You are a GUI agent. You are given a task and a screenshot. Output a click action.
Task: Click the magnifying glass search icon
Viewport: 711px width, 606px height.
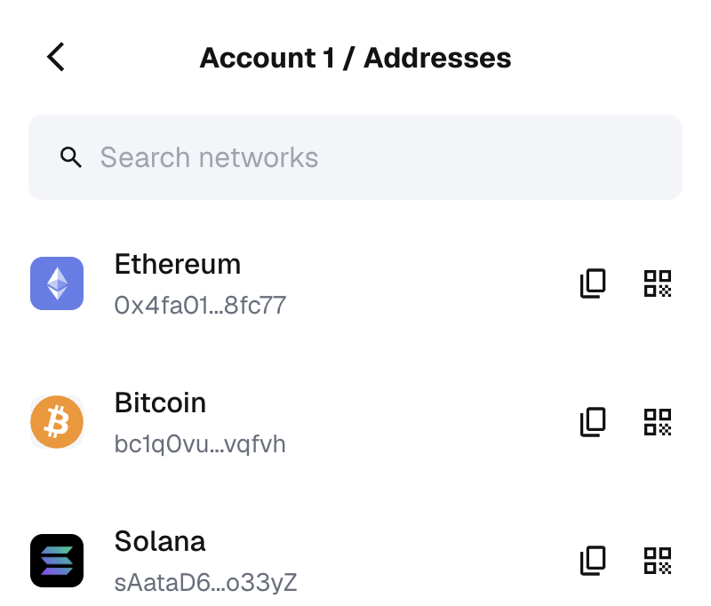click(71, 157)
